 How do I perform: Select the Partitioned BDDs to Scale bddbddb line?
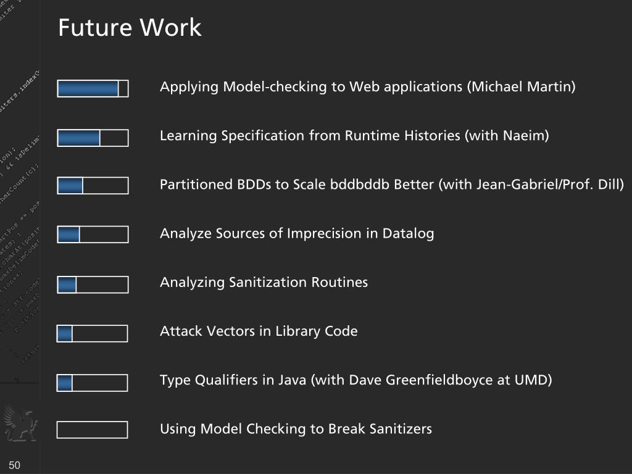pos(392,185)
